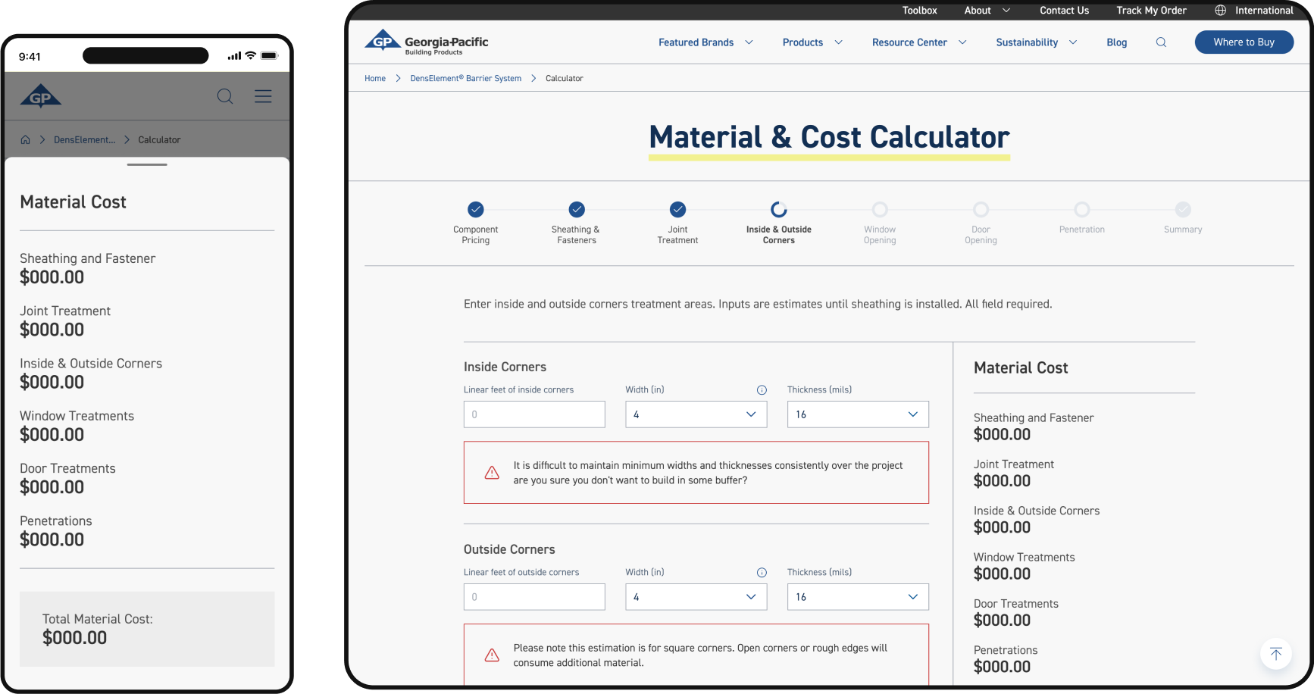Click linear feet of inside corners field
This screenshot has width=1314, height=694.
[x=534, y=414]
